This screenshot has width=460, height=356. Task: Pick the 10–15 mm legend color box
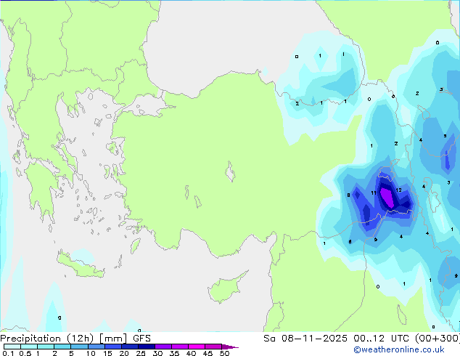click(x=96, y=347)
